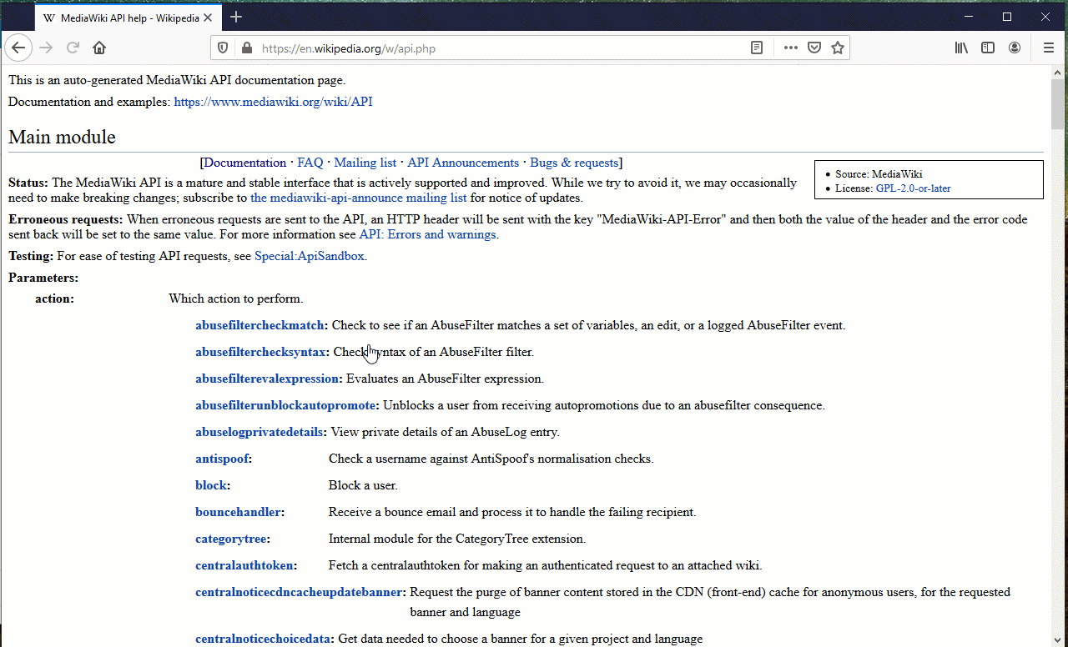Click the 'action:' parameter label
This screenshot has width=1068, height=647.
click(x=54, y=298)
